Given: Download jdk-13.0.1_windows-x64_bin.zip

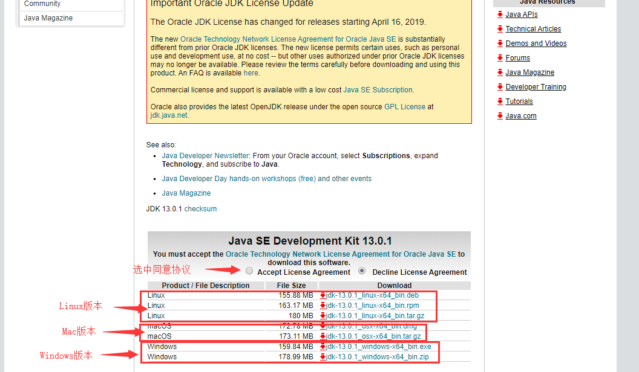Looking at the screenshot, I should click(x=378, y=357).
